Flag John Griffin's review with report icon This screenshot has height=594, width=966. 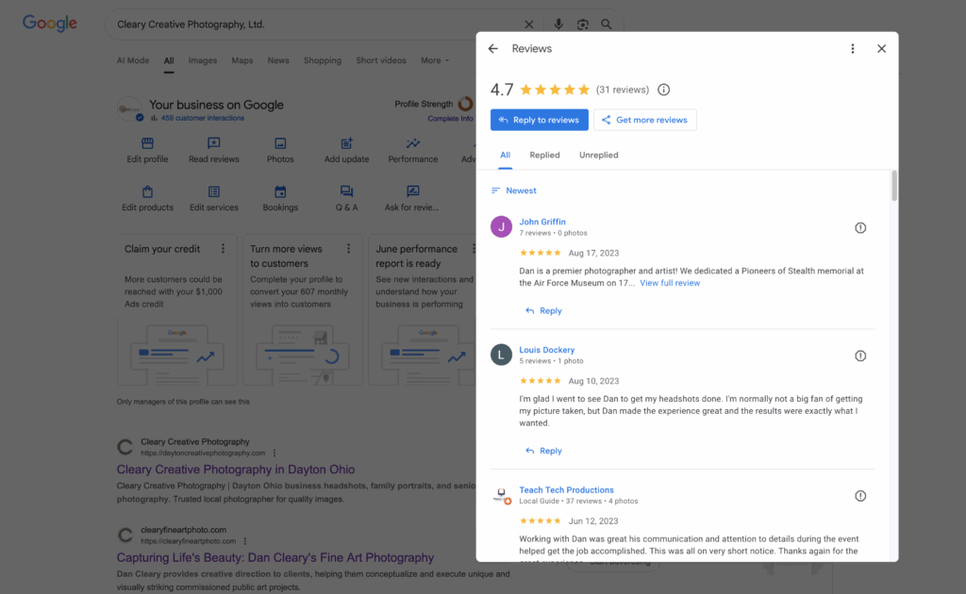pos(860,228)
